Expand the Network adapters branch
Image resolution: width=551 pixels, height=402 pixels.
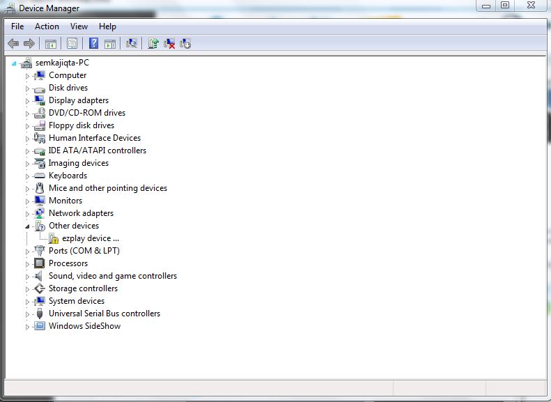point(28,213)
